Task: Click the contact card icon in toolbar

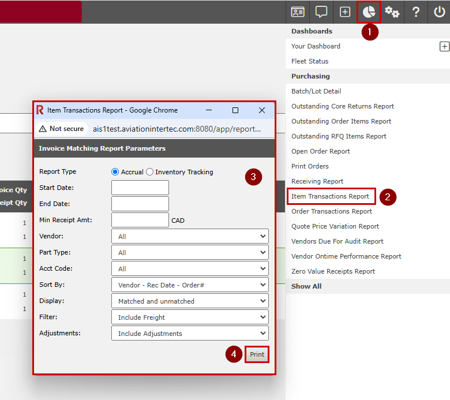Action: click(298, 12)
